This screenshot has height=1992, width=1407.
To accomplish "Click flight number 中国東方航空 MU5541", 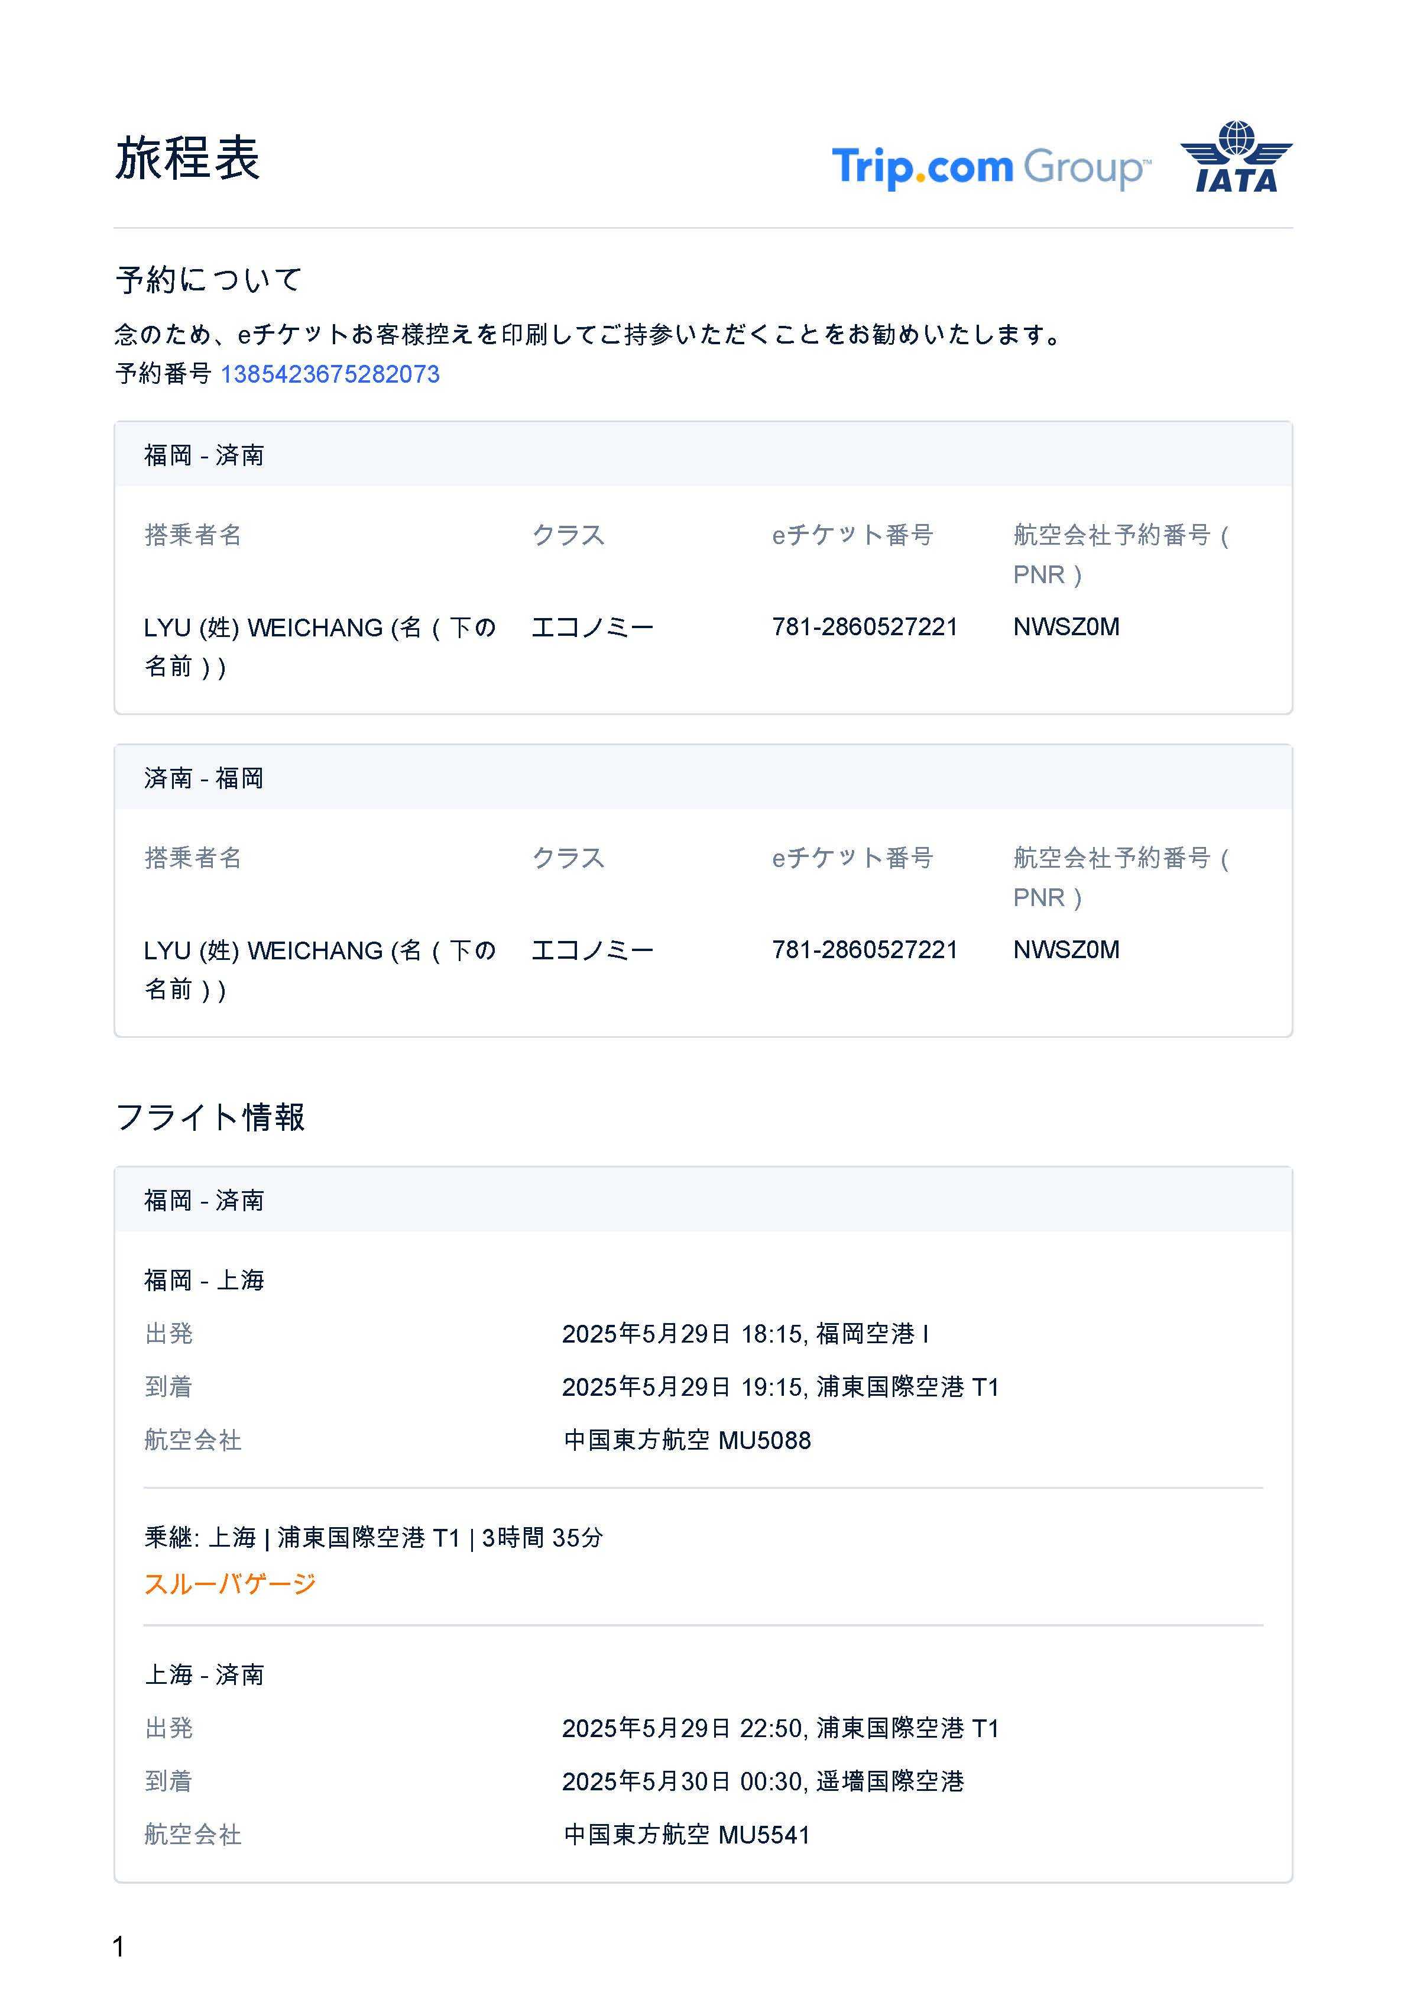I will pyautogui.click(x=687, y=1835).
